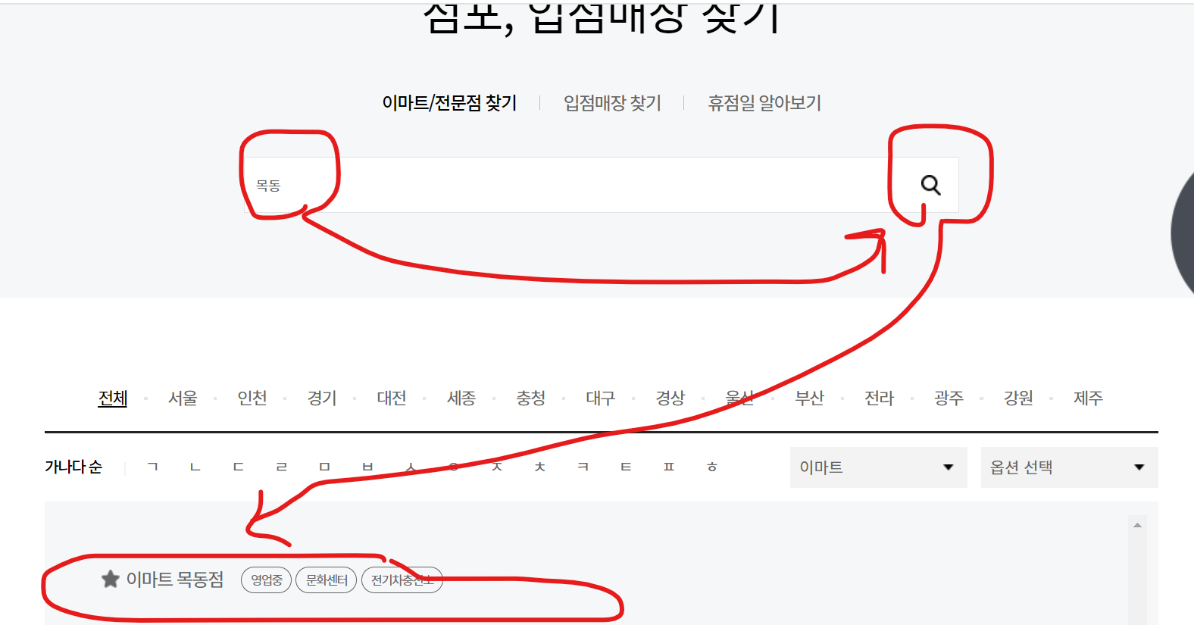The height and width of the screenshot is (625, 1194).
Task: Select the 경상 region filter
Action: (x=670, y=398)
